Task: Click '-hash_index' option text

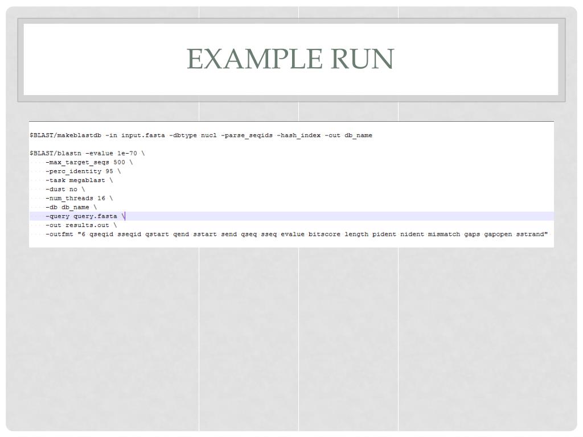Action: coord(298,135)
